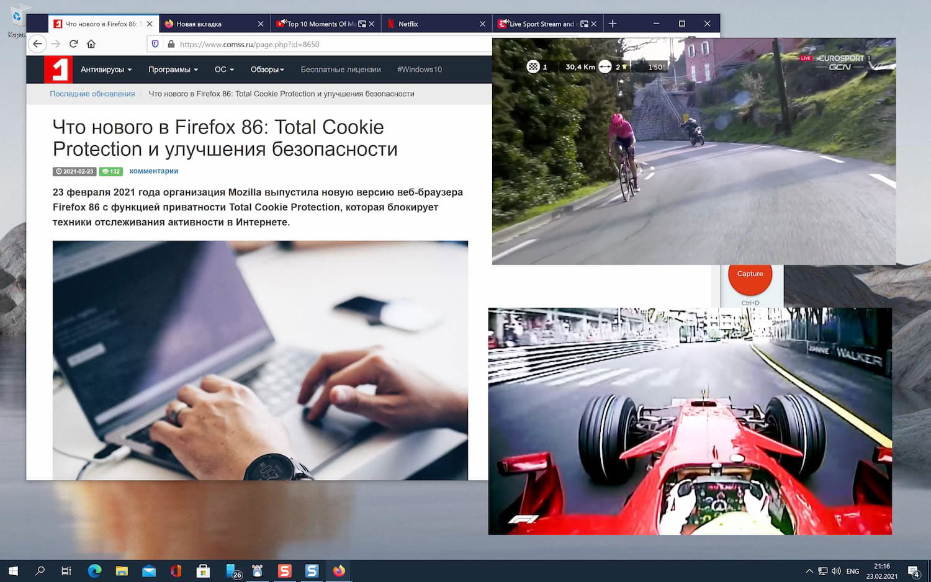Close the Live Sport Stream tab
The image size is (931, 582).
pyautogui.click(x=593, y=24)
